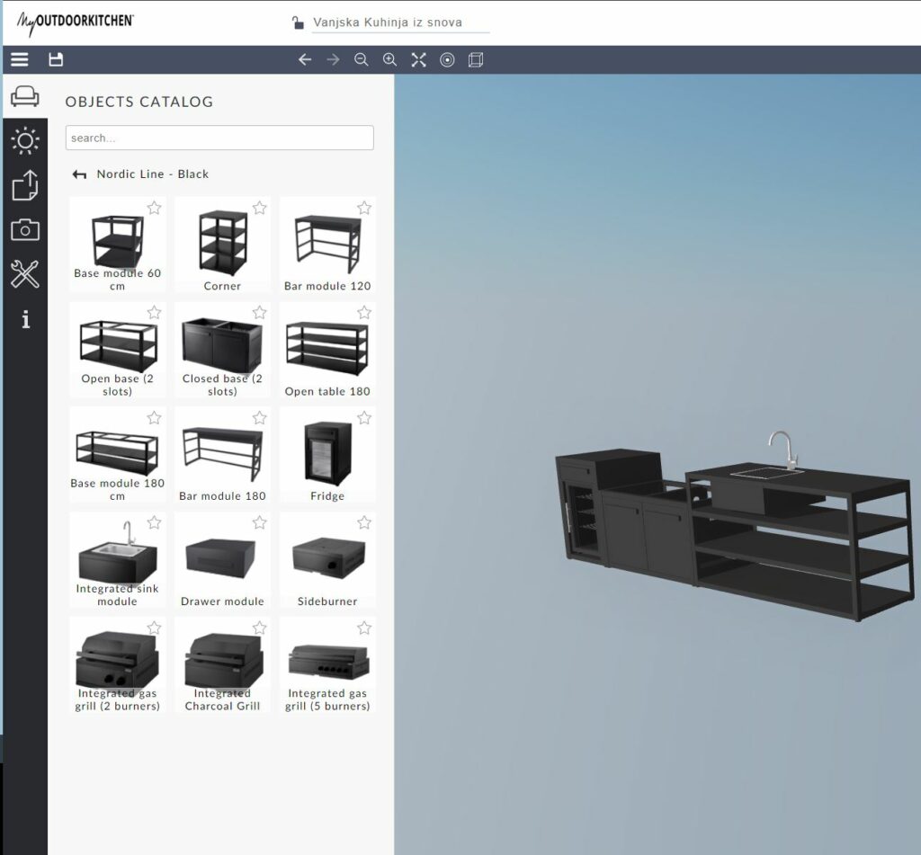Click the catalog search field

pyautogui.click(x=219, y=138)
